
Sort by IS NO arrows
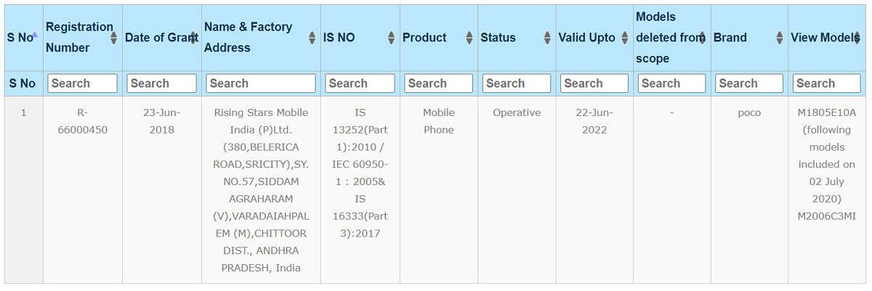[x=392, y=38]
